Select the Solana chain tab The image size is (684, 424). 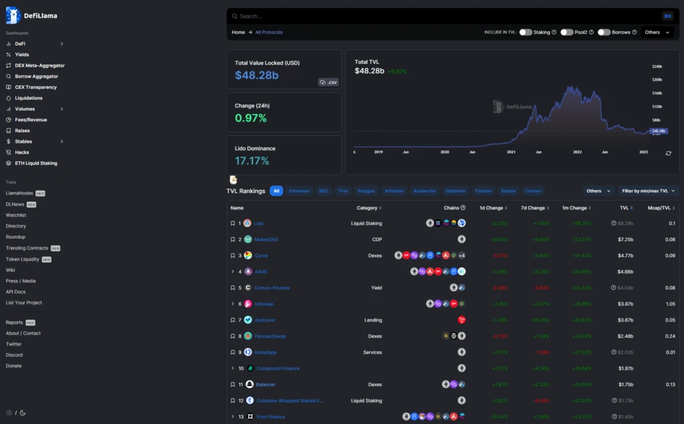click(x=508, y=191)
